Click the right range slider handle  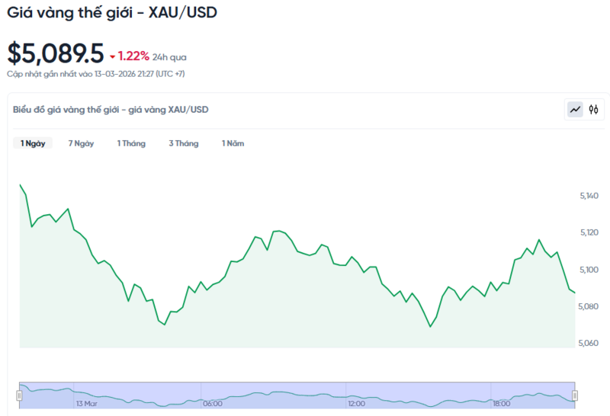point(575,395)
